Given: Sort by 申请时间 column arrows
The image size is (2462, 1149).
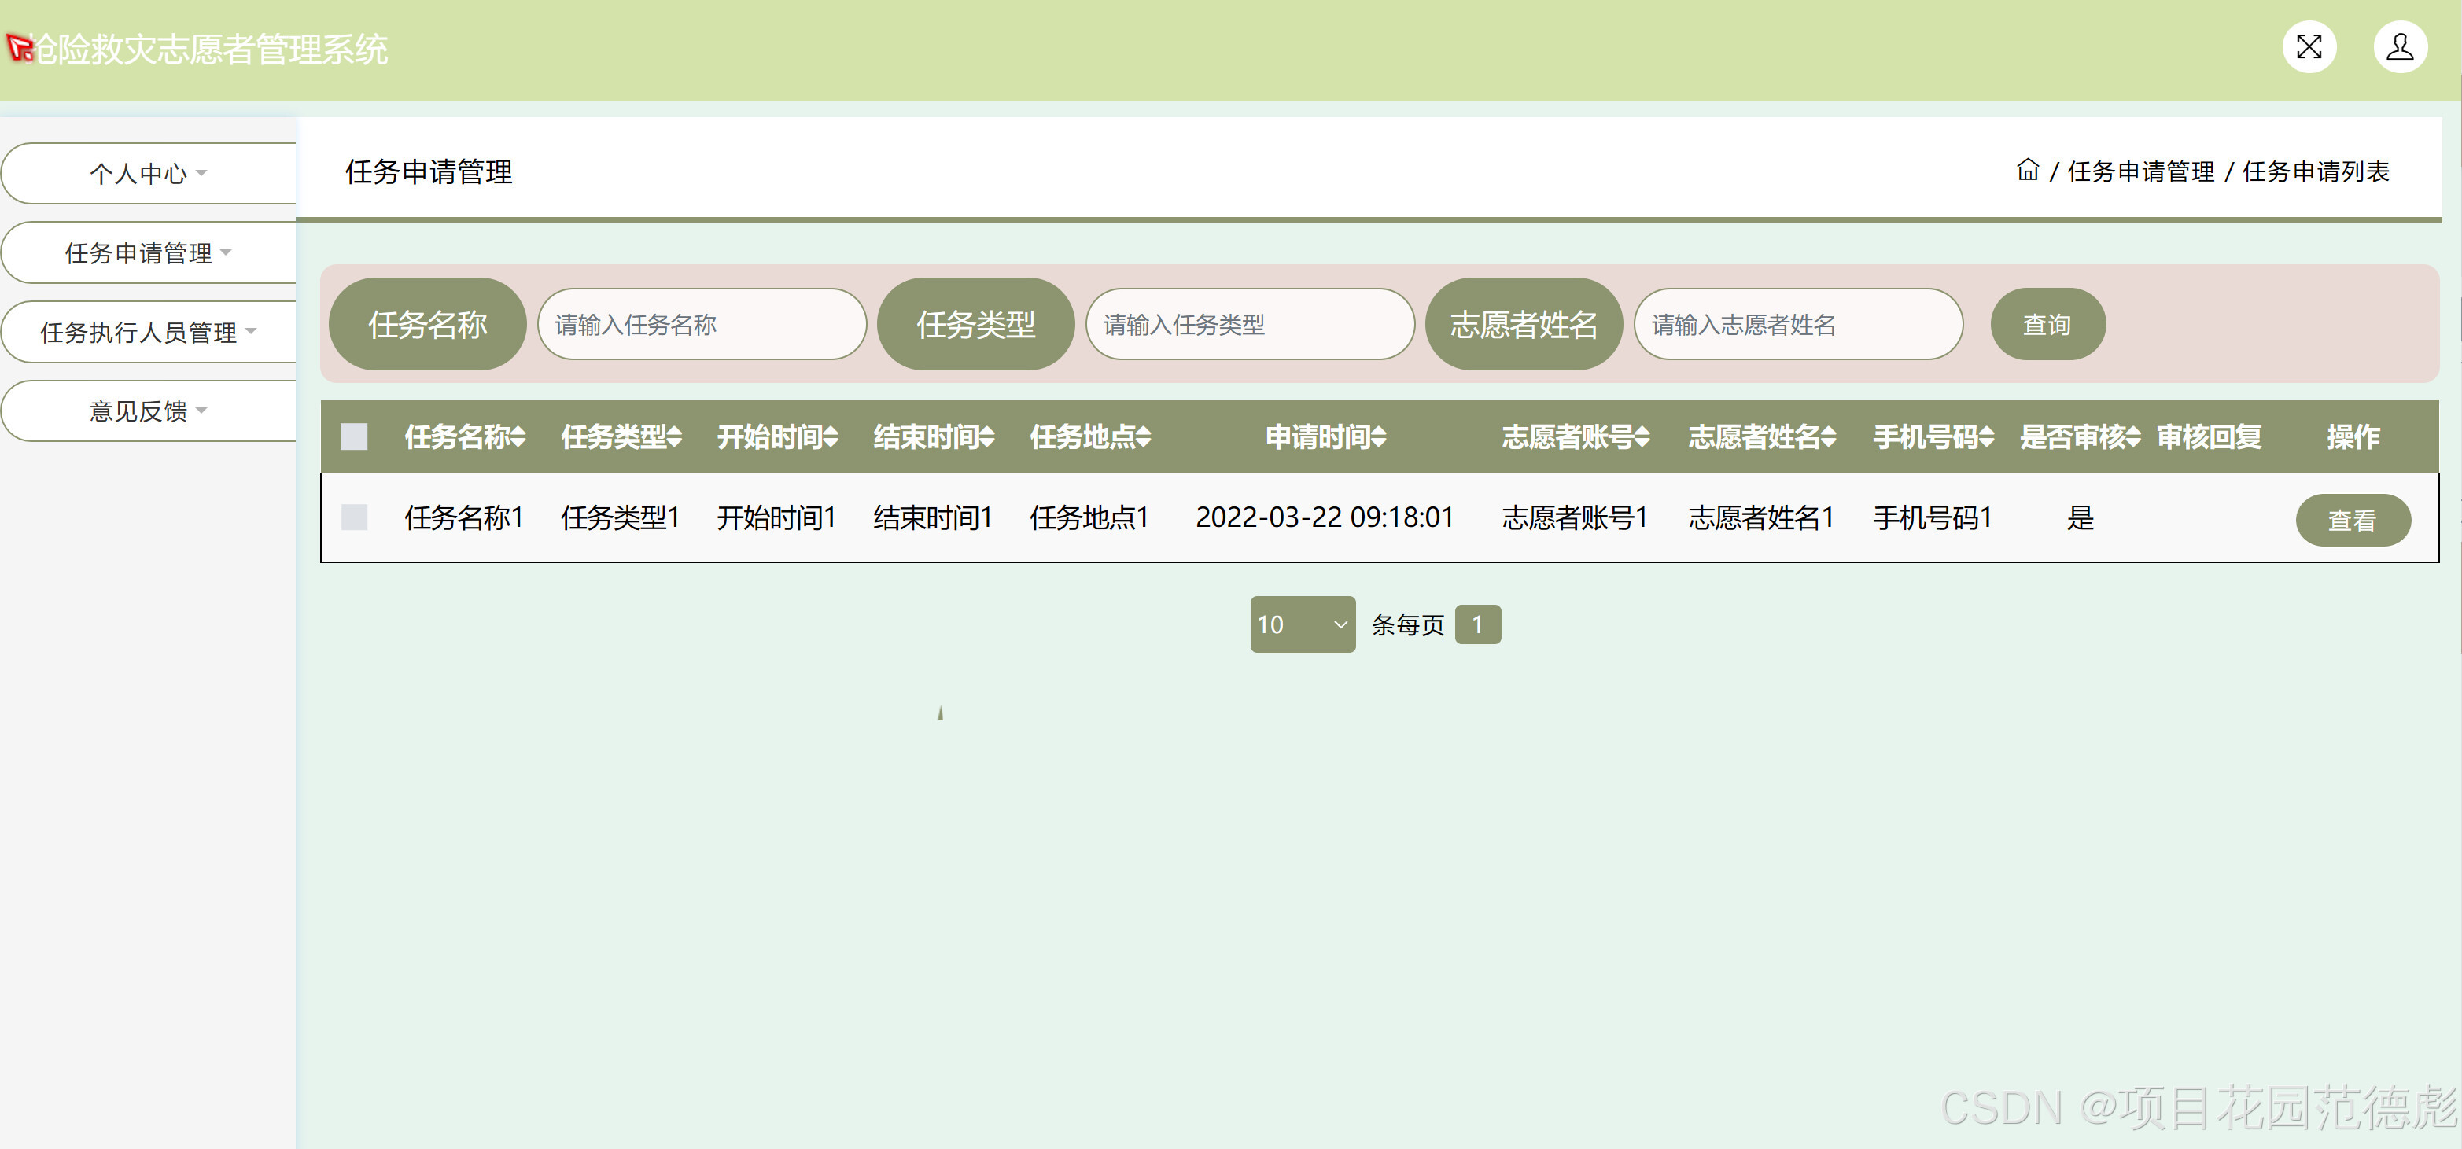Looking at the screenshot, I should coord(1378,436).
